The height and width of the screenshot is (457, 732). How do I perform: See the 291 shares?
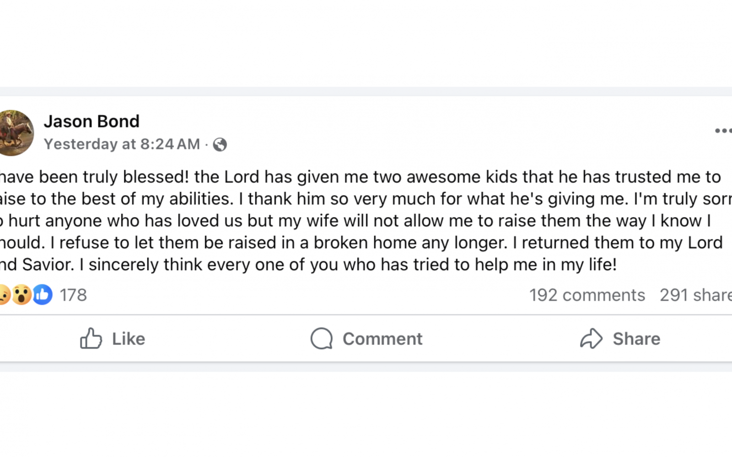pos(695,295)
